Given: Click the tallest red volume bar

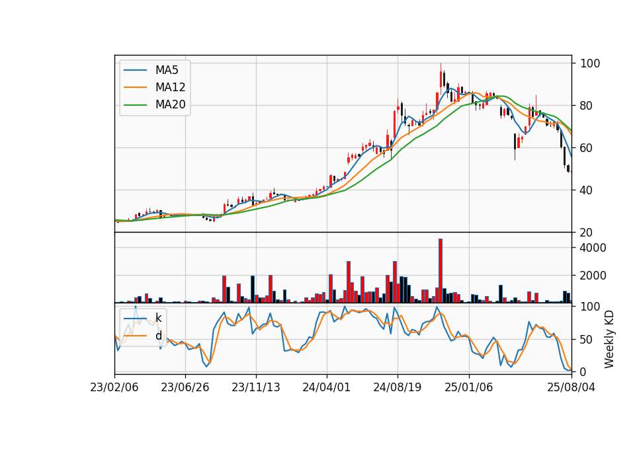Looking at the screenshot, I should pos(441,271).
